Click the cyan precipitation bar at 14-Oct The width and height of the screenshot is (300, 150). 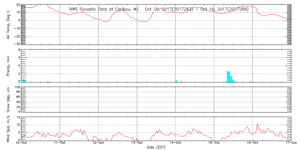176,81
